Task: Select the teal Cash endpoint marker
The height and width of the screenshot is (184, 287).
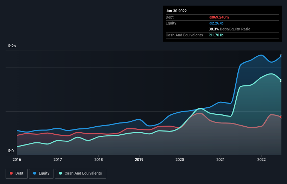Action: (x=281, y=80)
